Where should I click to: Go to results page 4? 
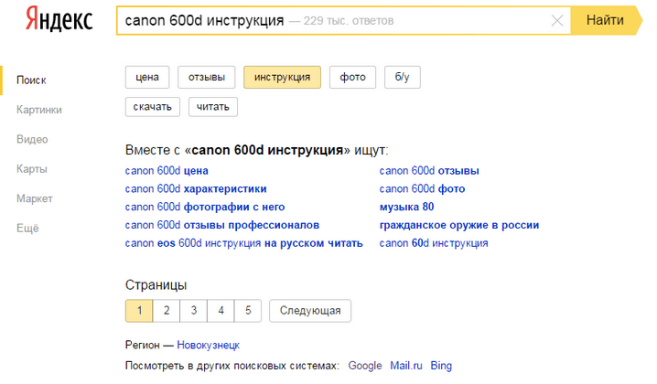point(221,311)
